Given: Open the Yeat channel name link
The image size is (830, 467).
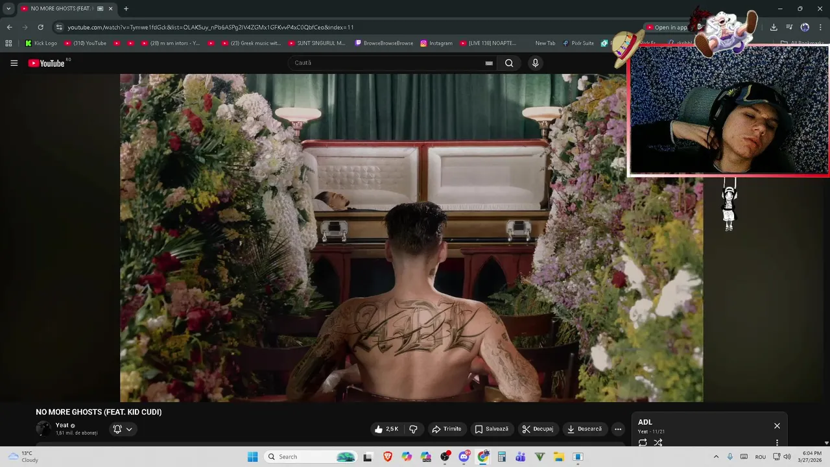Looking at the screenshot, I should click(x=62, y=425).
